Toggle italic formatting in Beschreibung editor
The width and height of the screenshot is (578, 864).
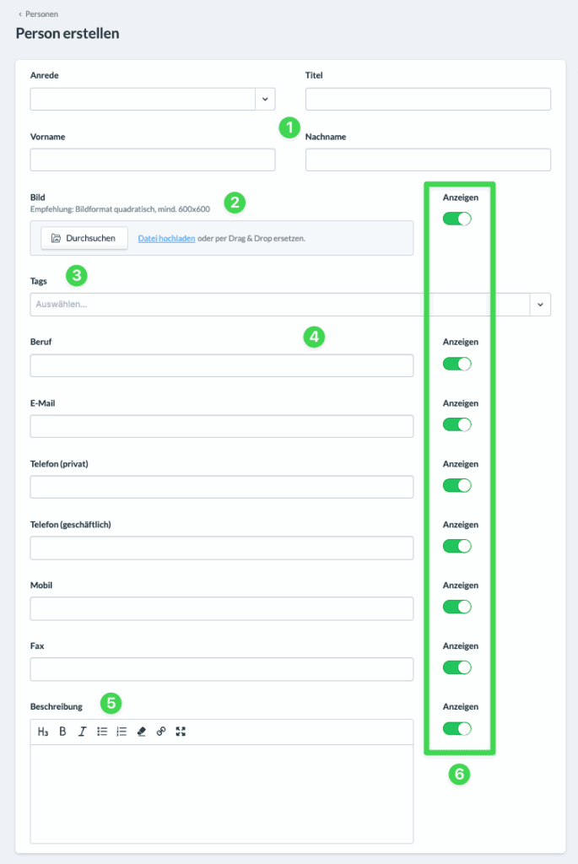[82, 732]
